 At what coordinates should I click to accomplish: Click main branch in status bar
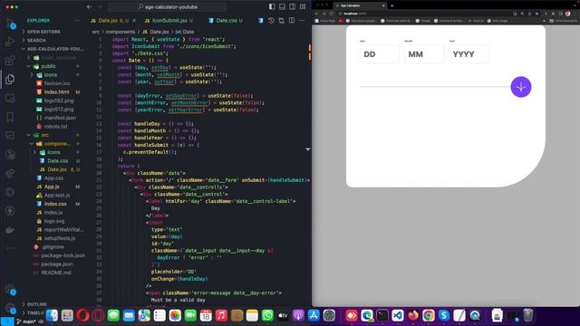coord(26,321)
